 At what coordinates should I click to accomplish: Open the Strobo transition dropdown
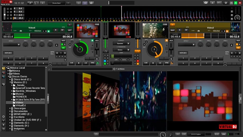pos(121,50)
